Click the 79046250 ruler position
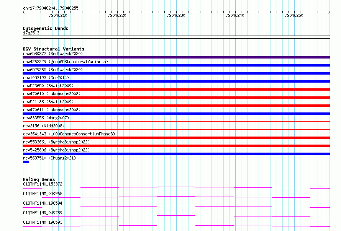 [x=294, y=15]
